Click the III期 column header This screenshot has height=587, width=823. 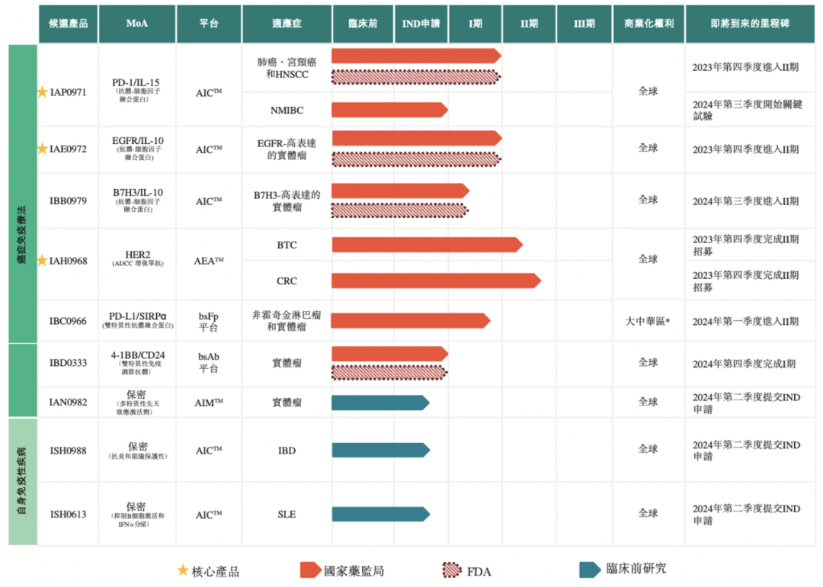(x=584, y=24)
